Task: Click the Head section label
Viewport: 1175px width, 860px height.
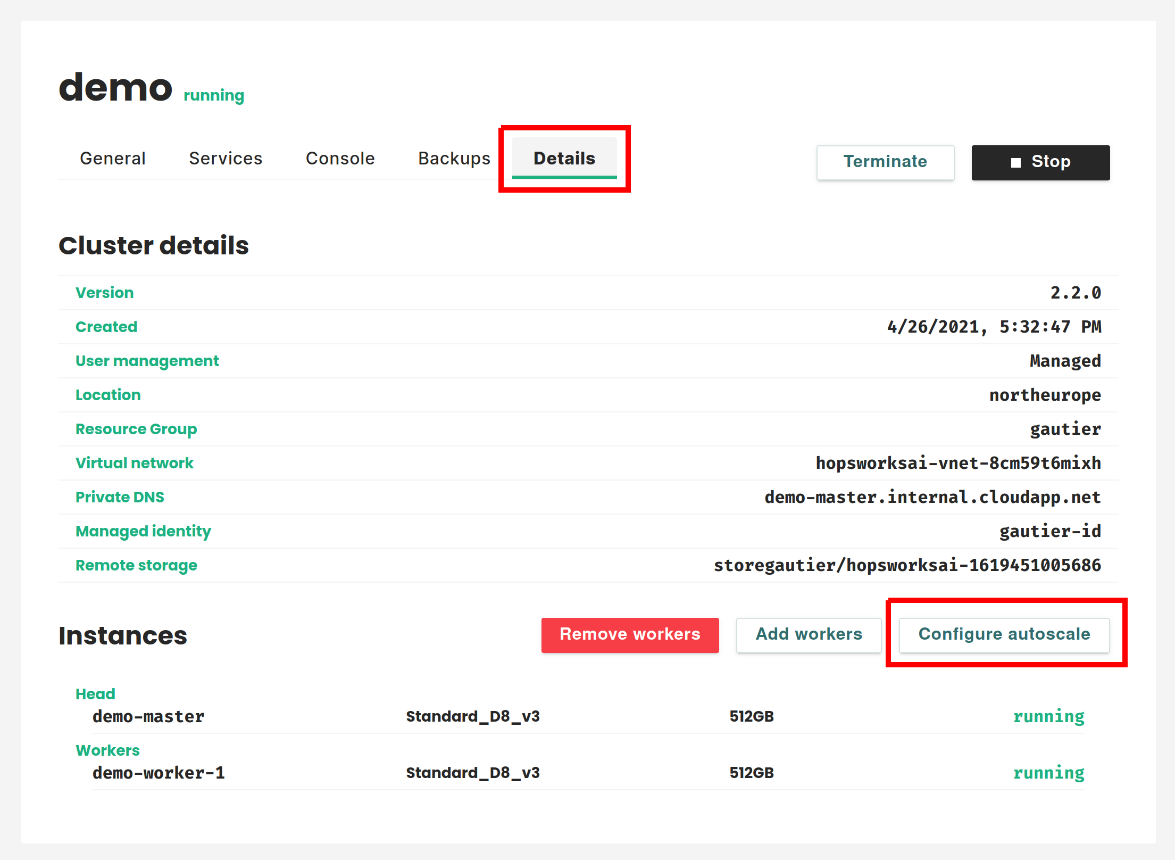Action: point(95,694)
